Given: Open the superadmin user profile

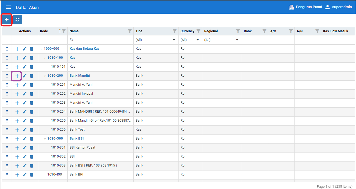Looking at the screenshot, I should point(338,7).
